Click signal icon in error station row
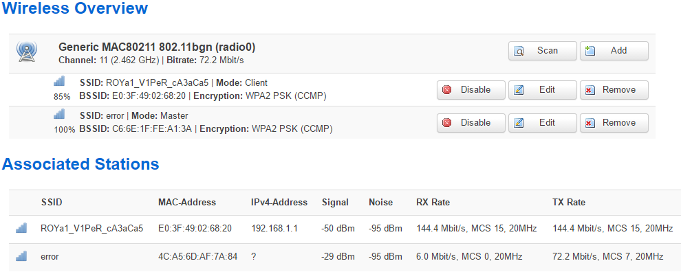 pyautogui.click(x=21, y=256)
